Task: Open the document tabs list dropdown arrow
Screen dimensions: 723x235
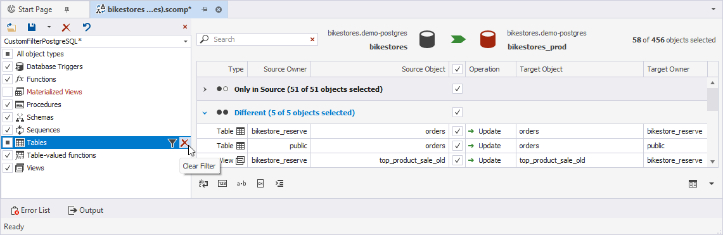Action: click(x=713, y=10)
